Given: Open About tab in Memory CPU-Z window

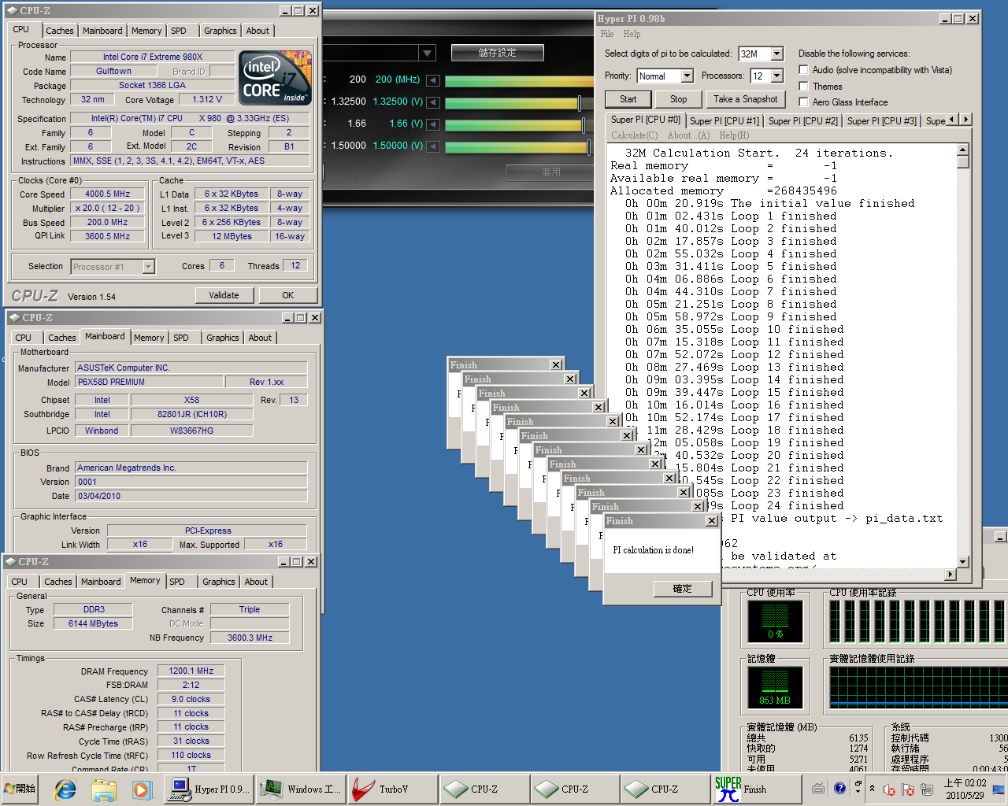Looking at the screenshot, I should (x=256, y=582).
